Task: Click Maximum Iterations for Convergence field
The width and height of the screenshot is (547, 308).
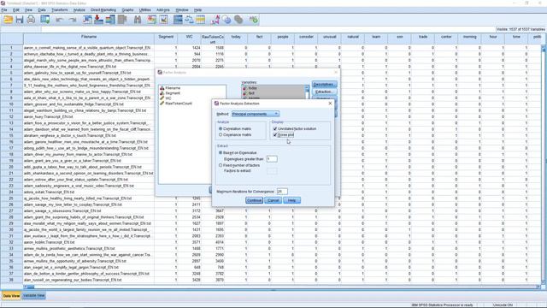Action: 282,192
